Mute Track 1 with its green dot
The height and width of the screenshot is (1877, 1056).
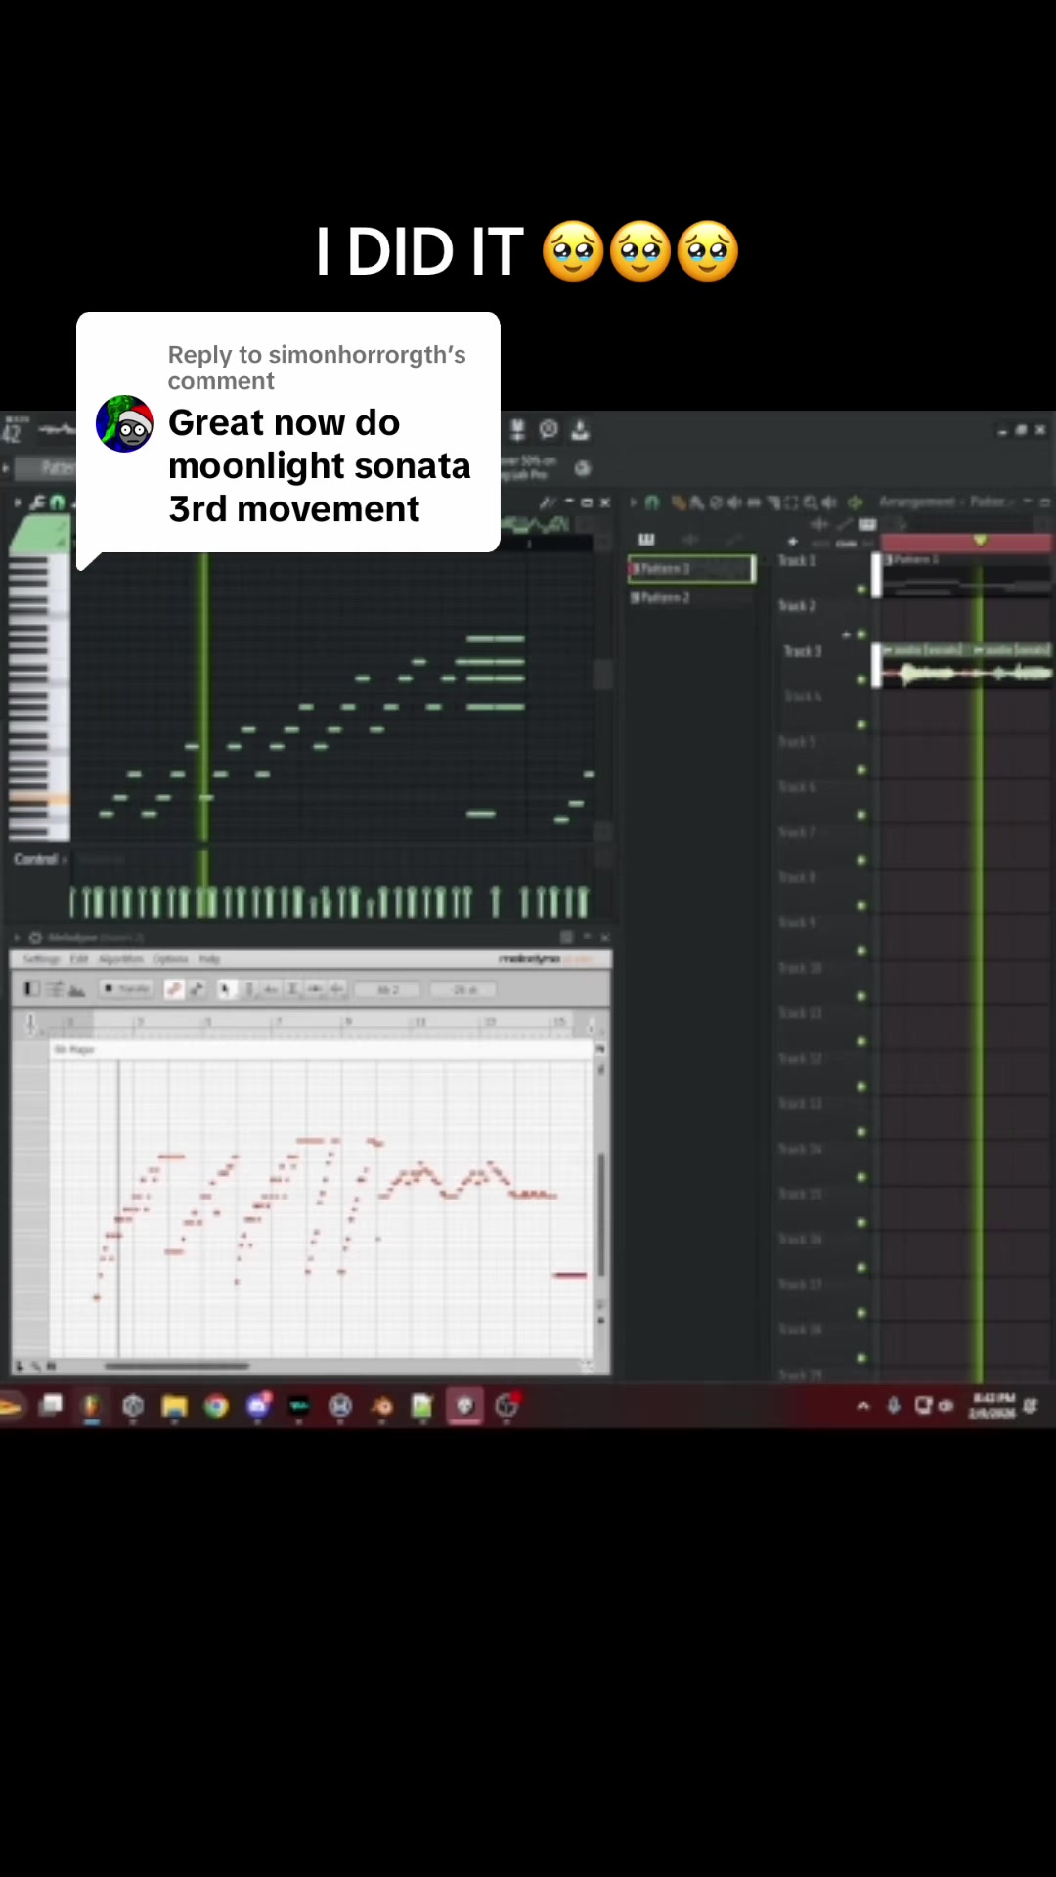(861, 589)
